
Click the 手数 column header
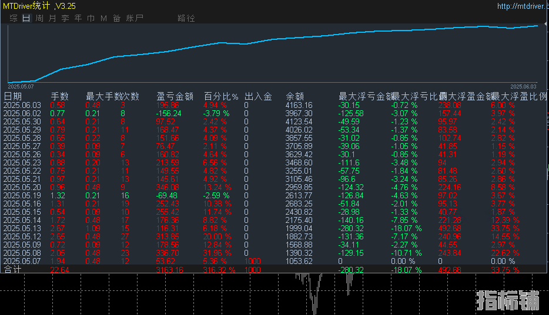[59, 96]
